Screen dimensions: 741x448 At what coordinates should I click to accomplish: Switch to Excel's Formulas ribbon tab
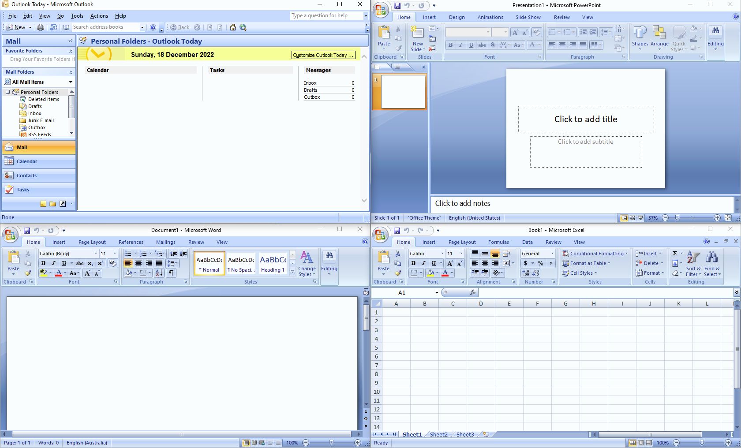coord(498,242)
